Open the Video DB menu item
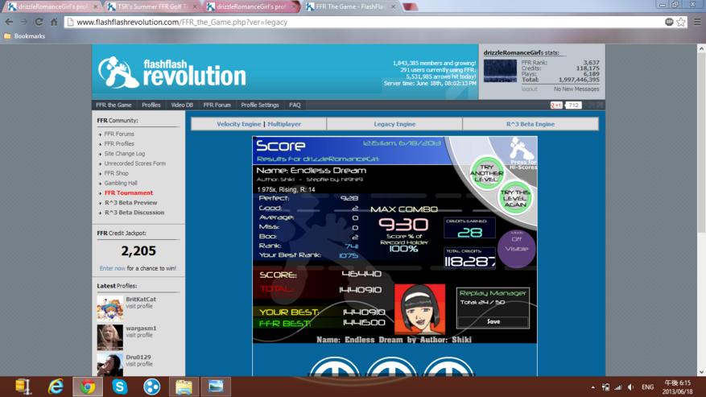Viewport: 706px width, 397px height. [x=182, y=105]
